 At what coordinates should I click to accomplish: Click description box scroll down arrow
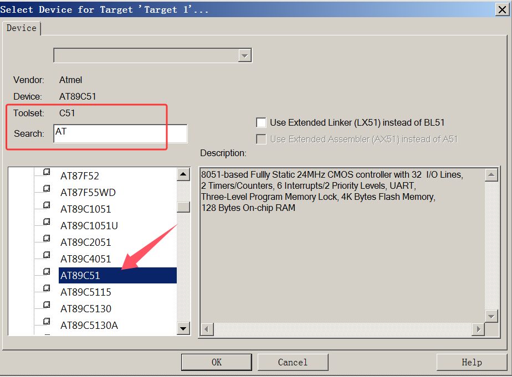(x=491, y=316)
